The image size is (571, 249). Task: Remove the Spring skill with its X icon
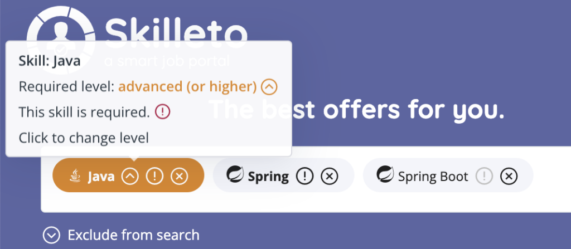329,177
